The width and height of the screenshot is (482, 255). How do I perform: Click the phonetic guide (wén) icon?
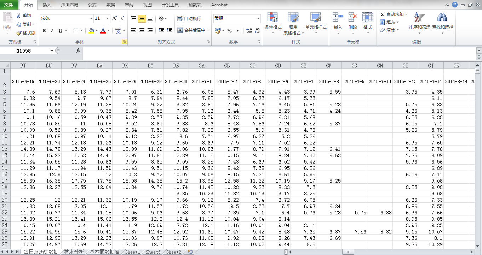118,31
